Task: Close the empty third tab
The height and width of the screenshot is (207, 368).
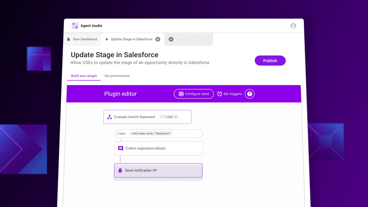Action: click(x=171, y=39)
